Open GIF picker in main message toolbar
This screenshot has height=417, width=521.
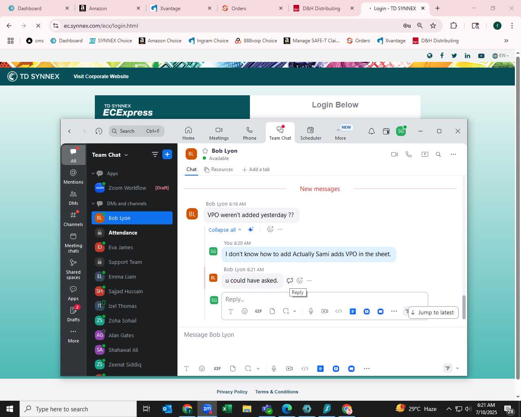coord(217,369)
